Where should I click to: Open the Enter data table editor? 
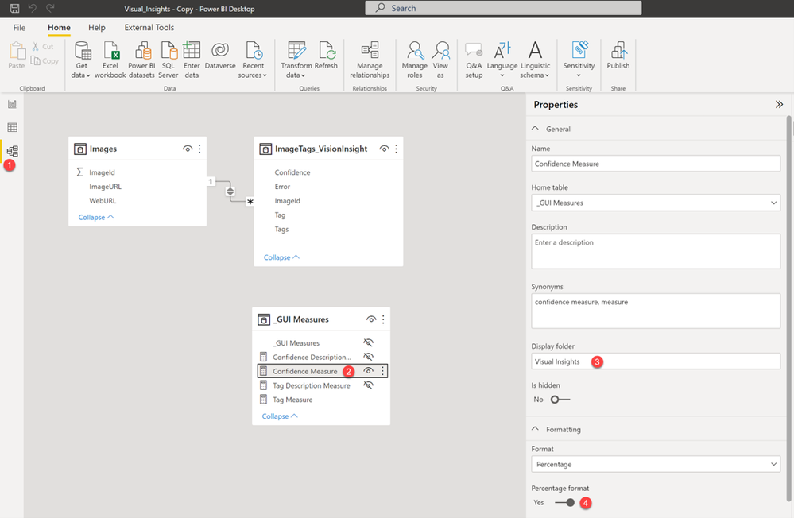(x=192, y=60)
